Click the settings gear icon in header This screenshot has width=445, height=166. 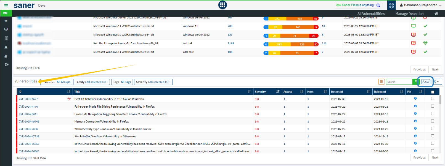(x=391, y=5)
